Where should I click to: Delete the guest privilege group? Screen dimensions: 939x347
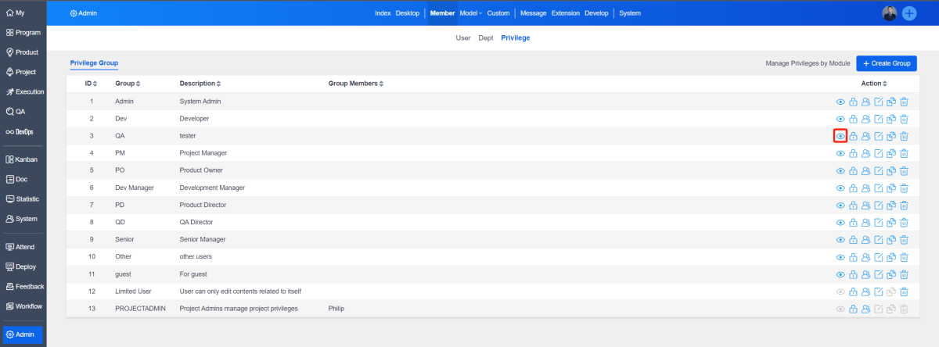903,274
